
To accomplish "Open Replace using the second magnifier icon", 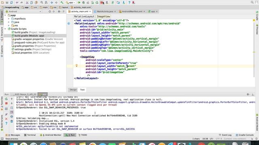I will point(46,2).
